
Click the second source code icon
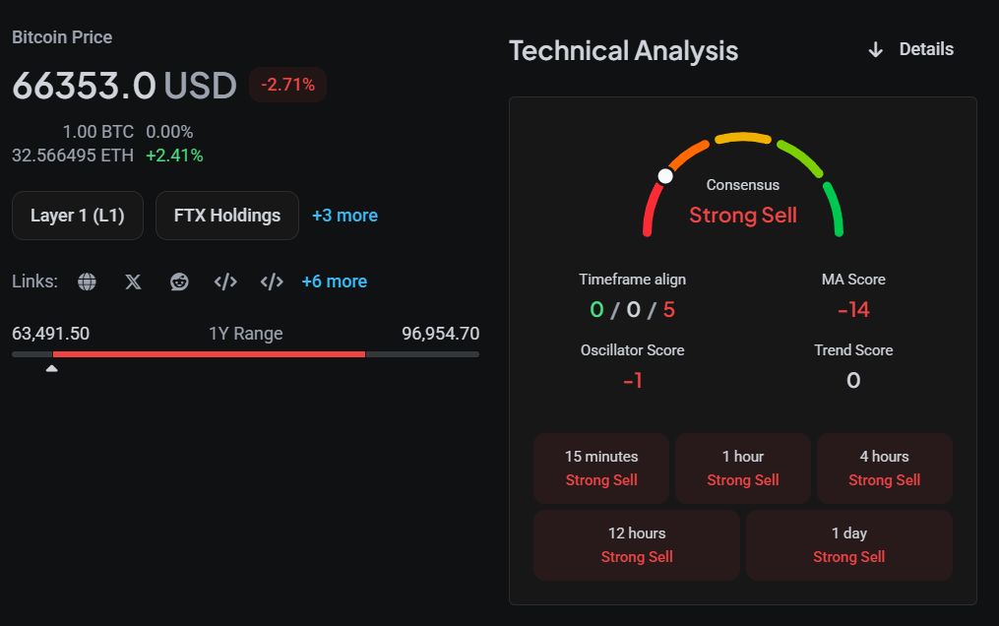point(272,282)
